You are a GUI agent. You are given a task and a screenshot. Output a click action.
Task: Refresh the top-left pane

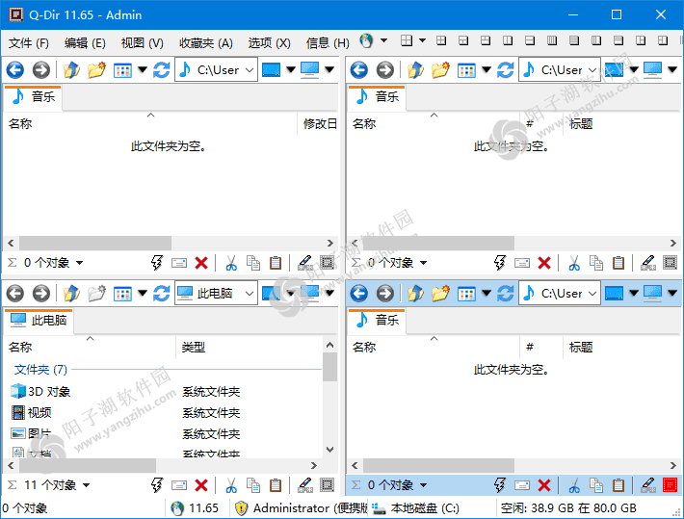pyautogui.click(x=162, y=69)
